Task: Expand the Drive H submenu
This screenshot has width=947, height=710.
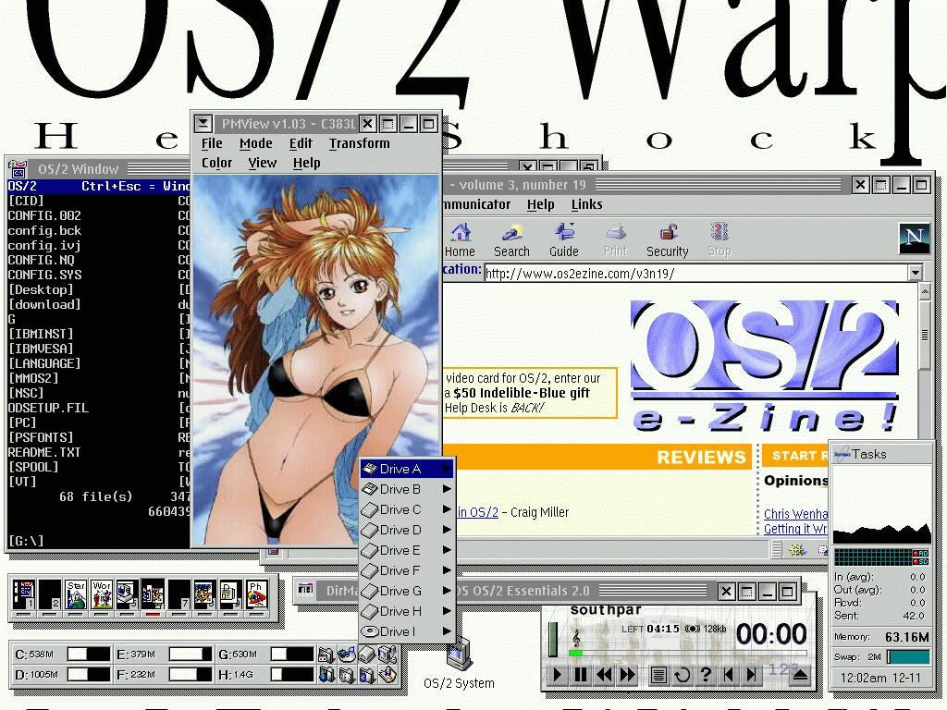Action: pos(447,611)
